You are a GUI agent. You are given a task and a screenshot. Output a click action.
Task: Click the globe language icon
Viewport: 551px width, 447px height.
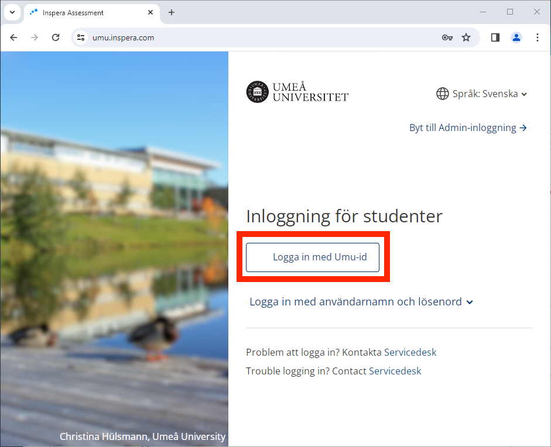tap(443, 94)
